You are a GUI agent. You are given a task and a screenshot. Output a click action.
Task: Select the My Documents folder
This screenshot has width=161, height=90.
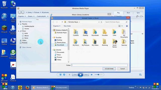(124, 33)
